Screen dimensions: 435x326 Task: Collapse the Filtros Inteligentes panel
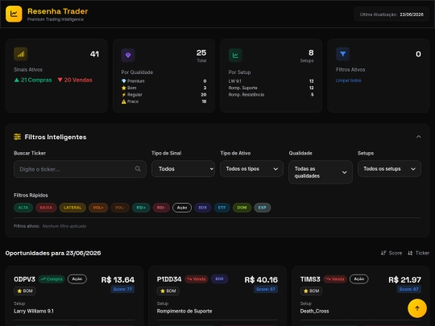pyautogui.click(x=418, y=137)
